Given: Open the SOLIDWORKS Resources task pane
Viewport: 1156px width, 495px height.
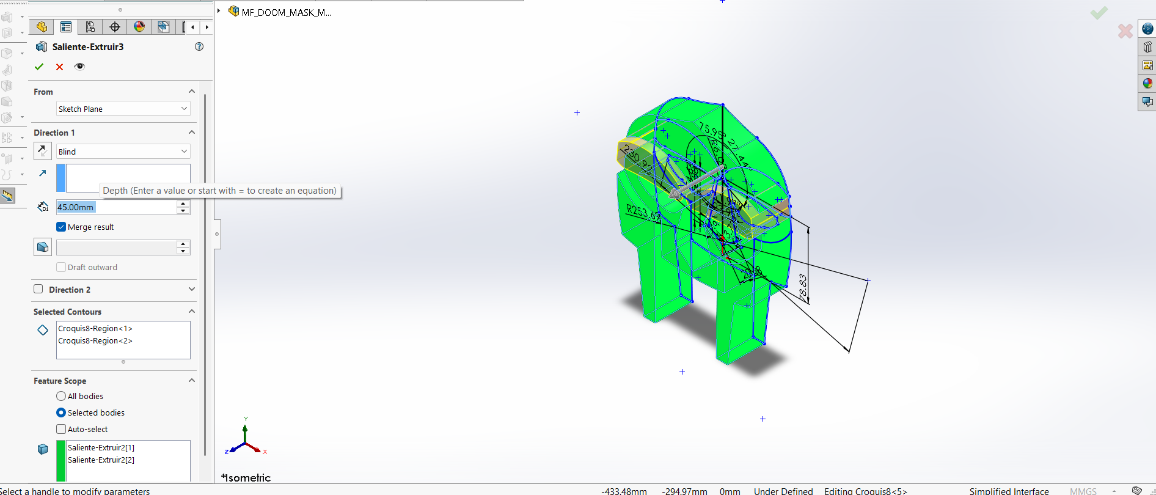Looking at the screenshot, I should tap(1147, 29).
